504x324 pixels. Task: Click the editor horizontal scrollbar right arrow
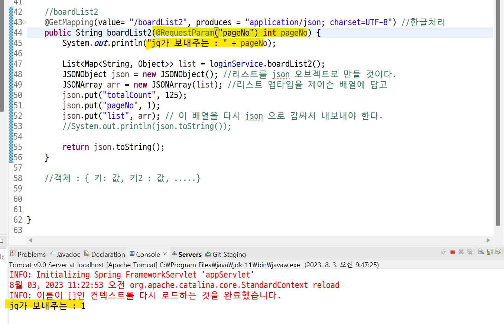[x=488, y=240]
